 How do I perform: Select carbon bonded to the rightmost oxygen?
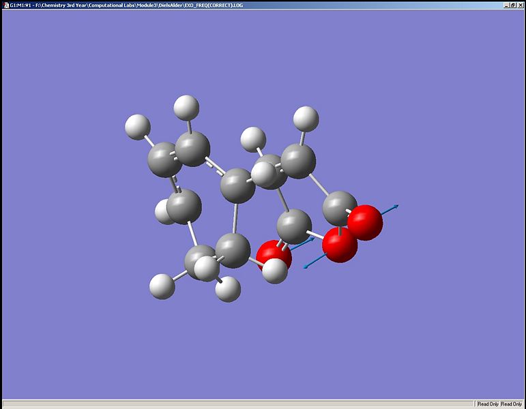coord(339,208)
